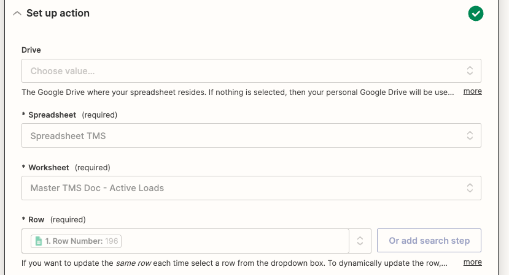Select the '1. Row Number: 196' pill

click(x=77, y=241)
